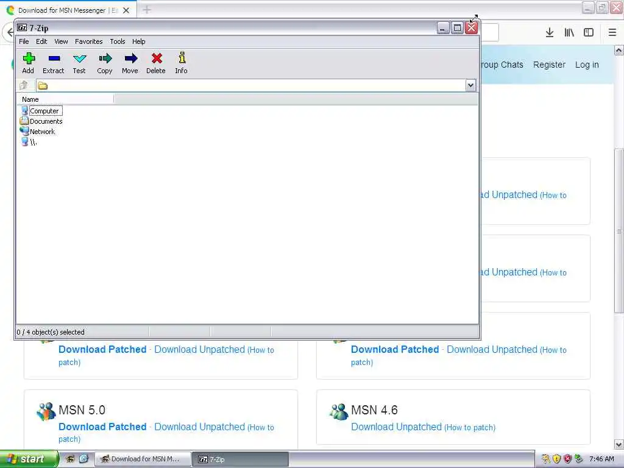
Task: Click the second quick launch icon on taskbar
Action: (x=83, y=459)
